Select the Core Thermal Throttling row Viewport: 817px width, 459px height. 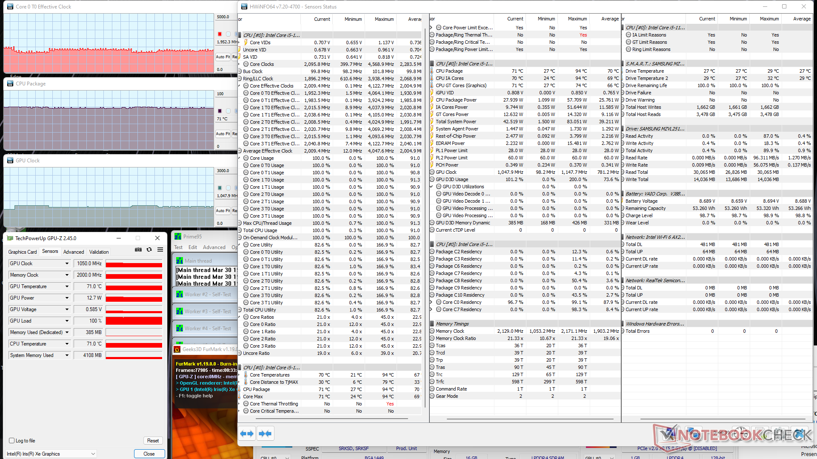(x=330, y=404)
